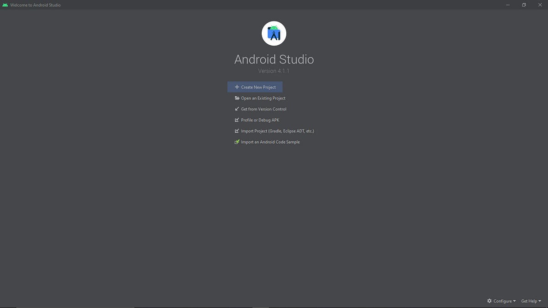Screen dimensions: 548x308
Task: Click the taskbar item at the bottom
Action: (x=261, y=307)
